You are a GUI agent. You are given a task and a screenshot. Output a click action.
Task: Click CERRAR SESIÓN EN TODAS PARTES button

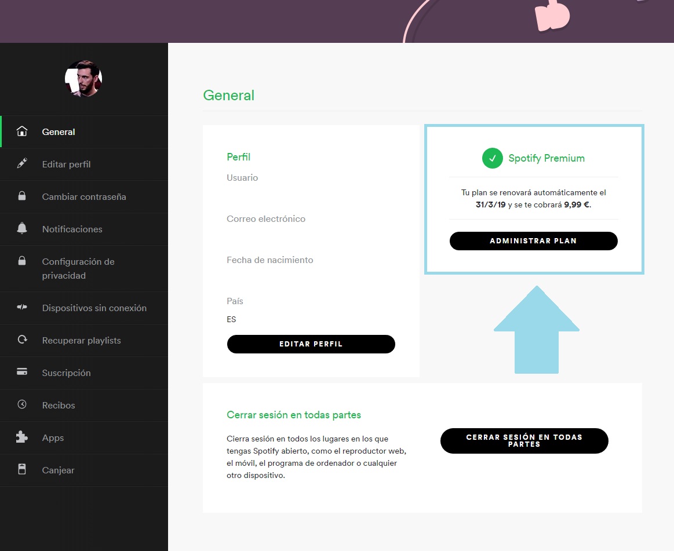pyautogui.click(x=524, y=440)
